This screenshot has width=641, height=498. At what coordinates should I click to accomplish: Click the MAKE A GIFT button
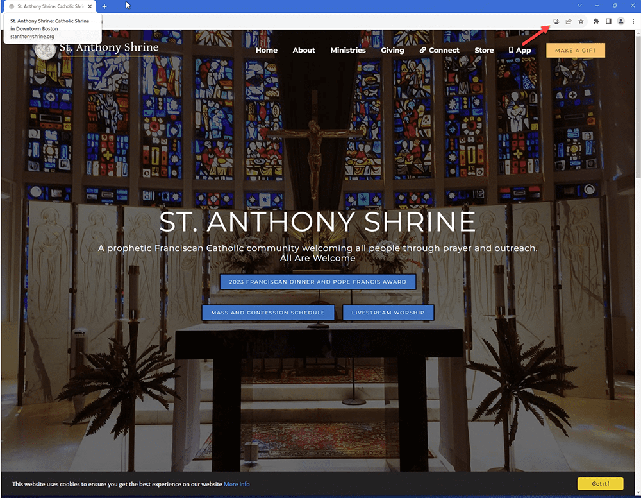coord(575,50)
